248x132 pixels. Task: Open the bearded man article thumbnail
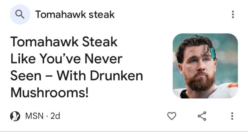205,66
